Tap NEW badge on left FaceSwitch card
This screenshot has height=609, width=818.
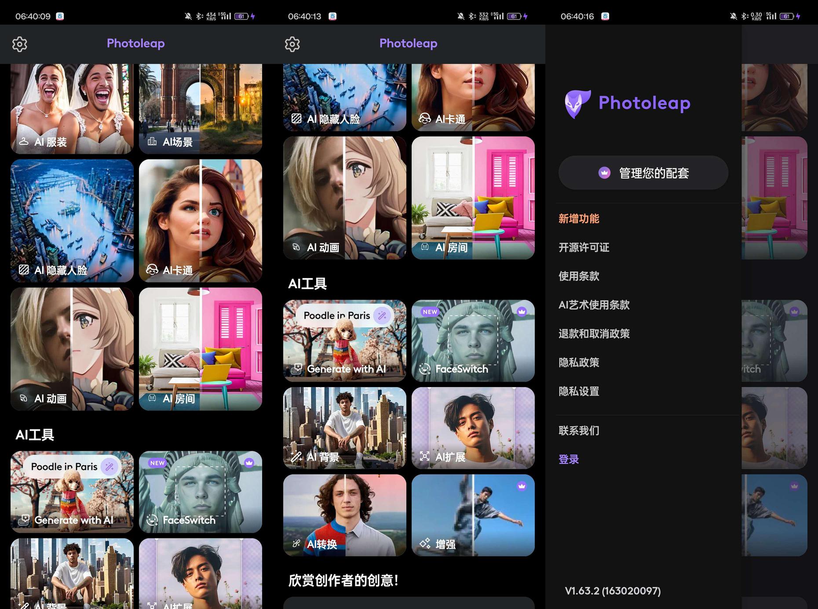pyautogui.click(x=157, y=463)
